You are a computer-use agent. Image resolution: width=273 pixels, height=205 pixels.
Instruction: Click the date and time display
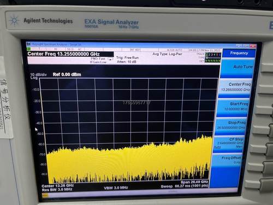pos(205,50)
